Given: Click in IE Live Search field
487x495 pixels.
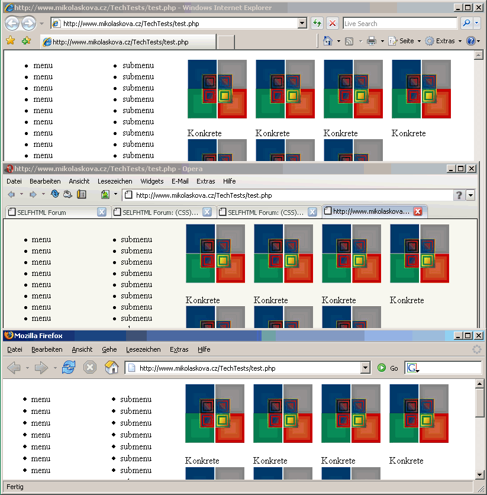Looking at the screenshot, I should coord(400,23).
